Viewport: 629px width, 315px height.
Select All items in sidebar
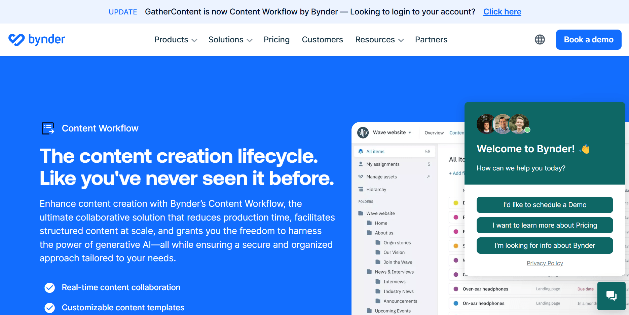pos(395,152)
